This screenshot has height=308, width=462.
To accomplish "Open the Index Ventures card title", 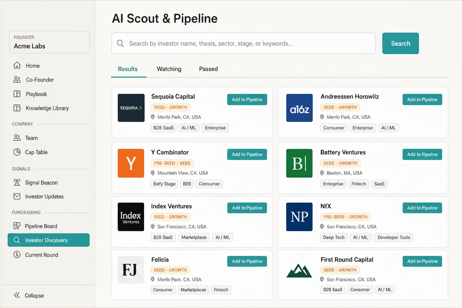I will 171,206.
